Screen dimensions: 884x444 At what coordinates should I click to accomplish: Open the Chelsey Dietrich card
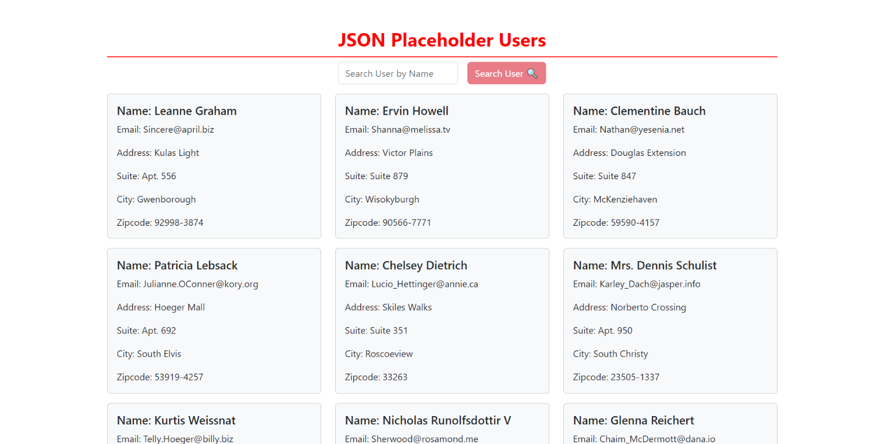pos(442,321)
